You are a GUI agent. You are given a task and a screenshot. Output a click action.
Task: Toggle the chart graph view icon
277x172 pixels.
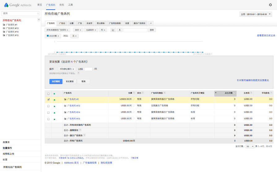(113, 30)
